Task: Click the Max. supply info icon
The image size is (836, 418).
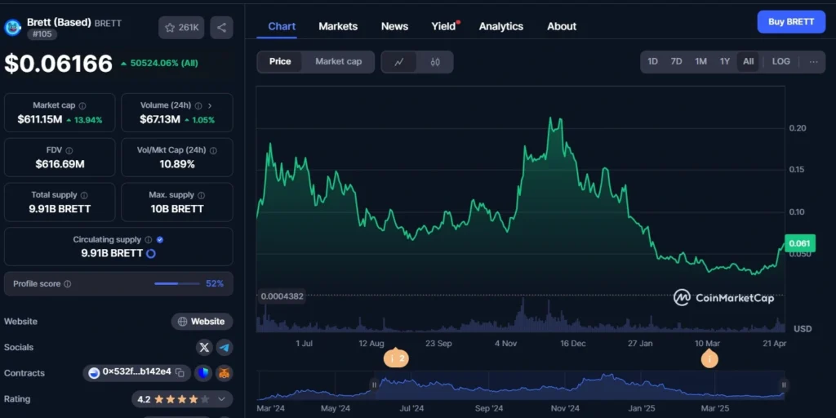Action: [203, 195]
